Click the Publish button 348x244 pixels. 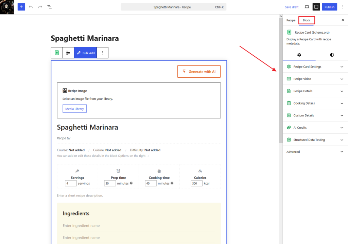click(329, 7)
